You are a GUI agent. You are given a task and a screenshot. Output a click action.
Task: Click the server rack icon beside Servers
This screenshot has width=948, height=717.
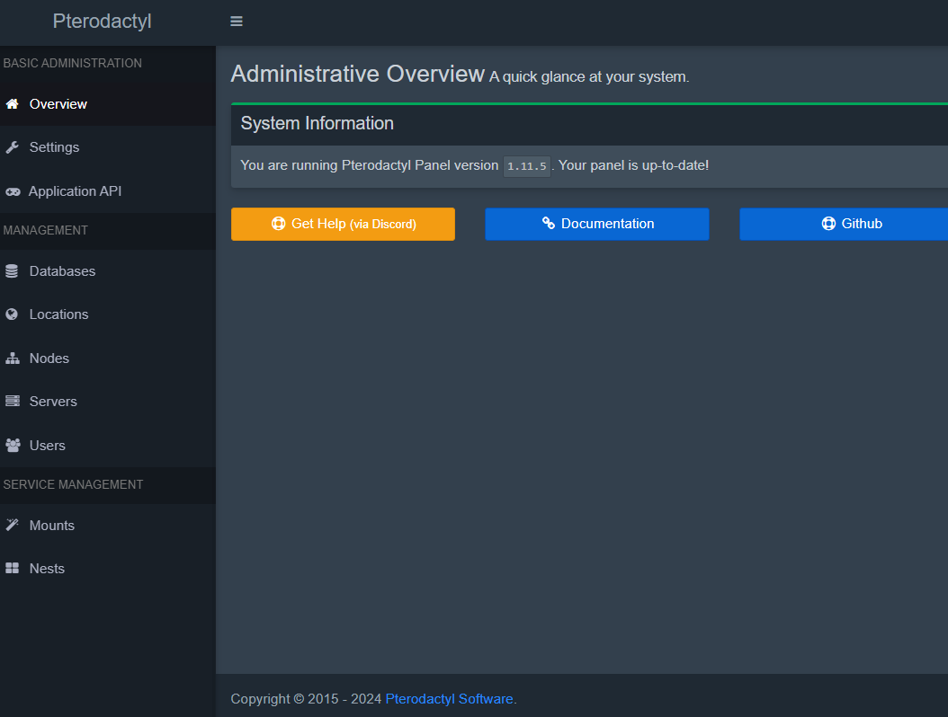13,401
